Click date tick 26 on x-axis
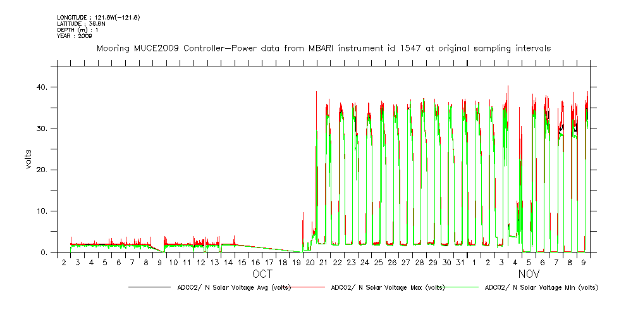Screen dimensions: 638x319 [392, 262]
